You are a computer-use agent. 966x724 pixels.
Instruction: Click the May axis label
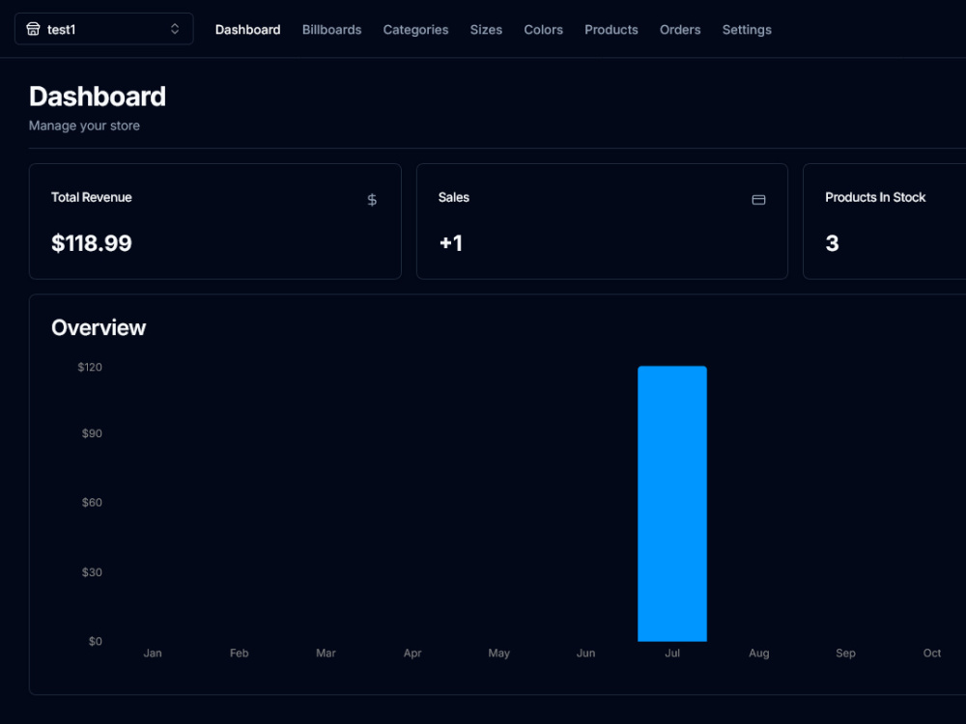(x=499, y=654)
